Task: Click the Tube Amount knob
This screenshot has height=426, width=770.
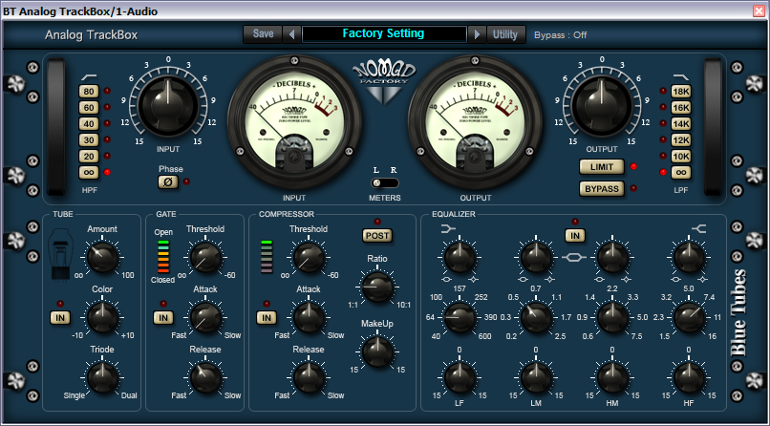Action: pyautogui.click(x=102, y=257)
